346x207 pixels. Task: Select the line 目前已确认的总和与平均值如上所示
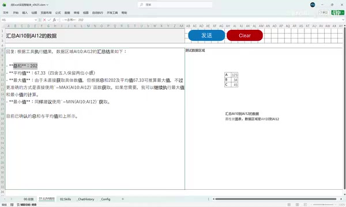click(x=42, y=116)
